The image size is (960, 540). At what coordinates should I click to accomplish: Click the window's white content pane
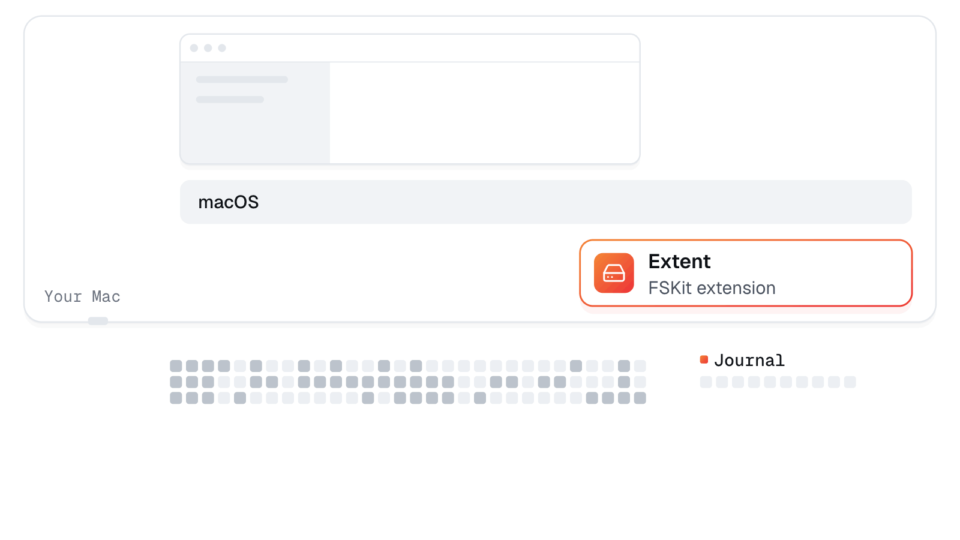click(x=485, y=112)
